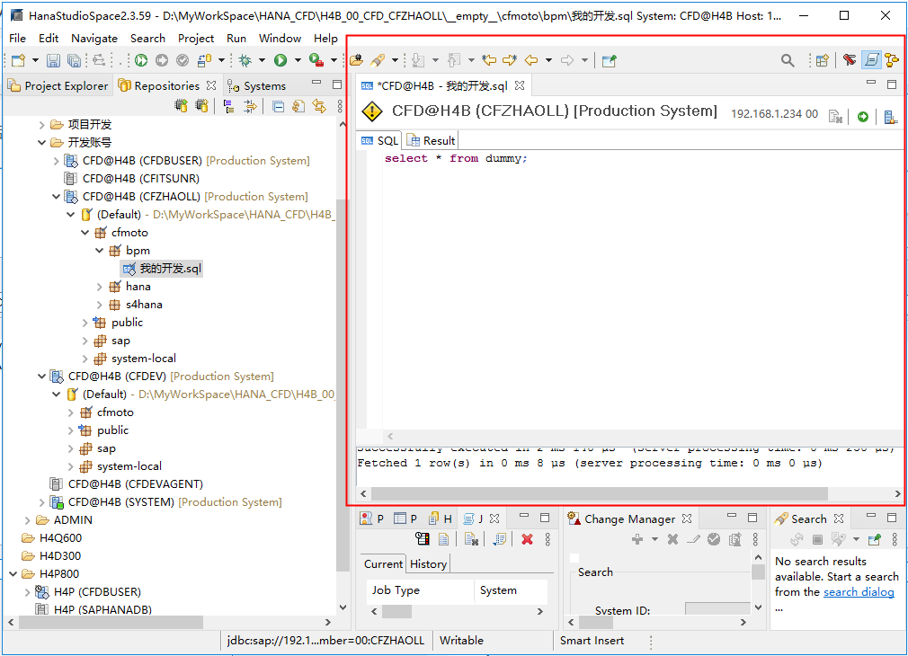Select the 我的开发.sql file in tree

click(163, 269)
